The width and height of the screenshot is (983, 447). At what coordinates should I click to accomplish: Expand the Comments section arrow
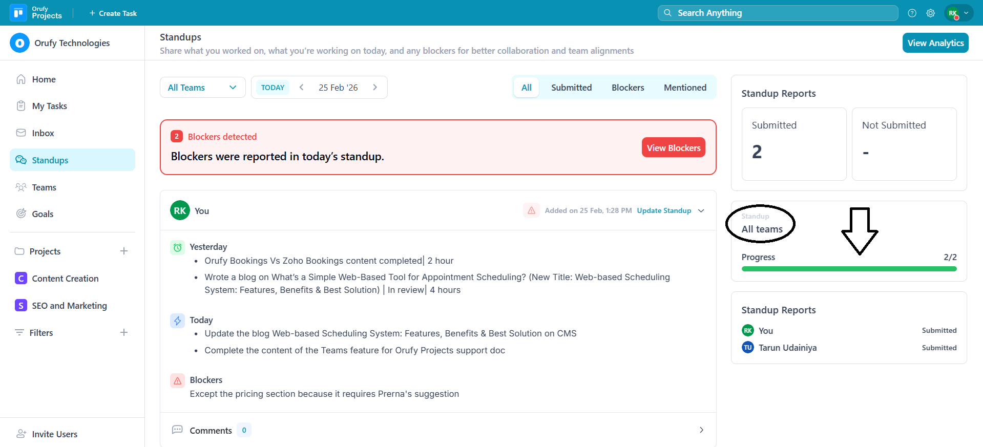[x=701, y=430]
